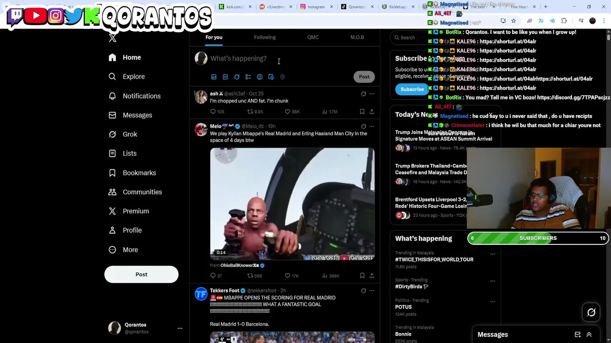611x343 pixels.
Task: Bookmark ash's post
Action: pos(362,111)
